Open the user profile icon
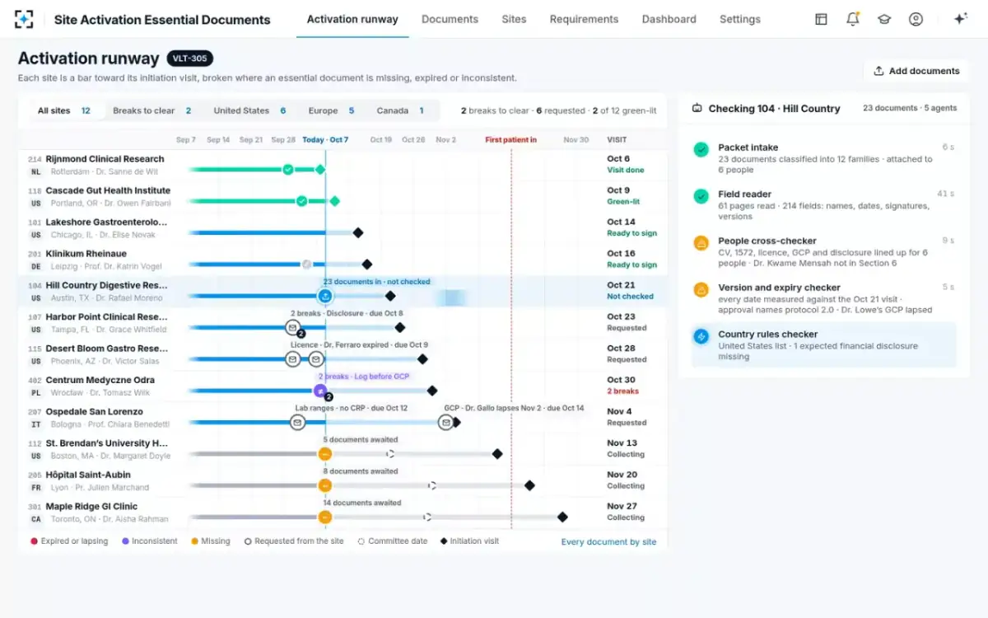 click(x=916, y=19)
